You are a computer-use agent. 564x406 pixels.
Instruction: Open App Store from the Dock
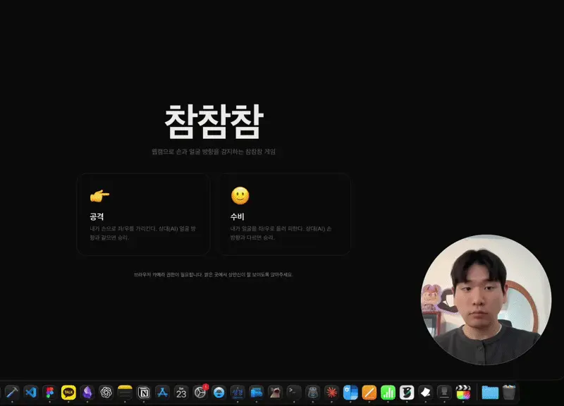pyautogui.click(x=162, y=393)
